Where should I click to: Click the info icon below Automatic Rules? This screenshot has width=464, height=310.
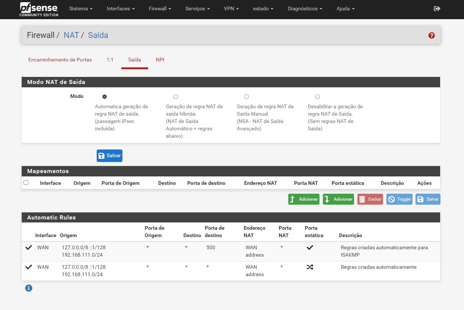coord(29,288)
